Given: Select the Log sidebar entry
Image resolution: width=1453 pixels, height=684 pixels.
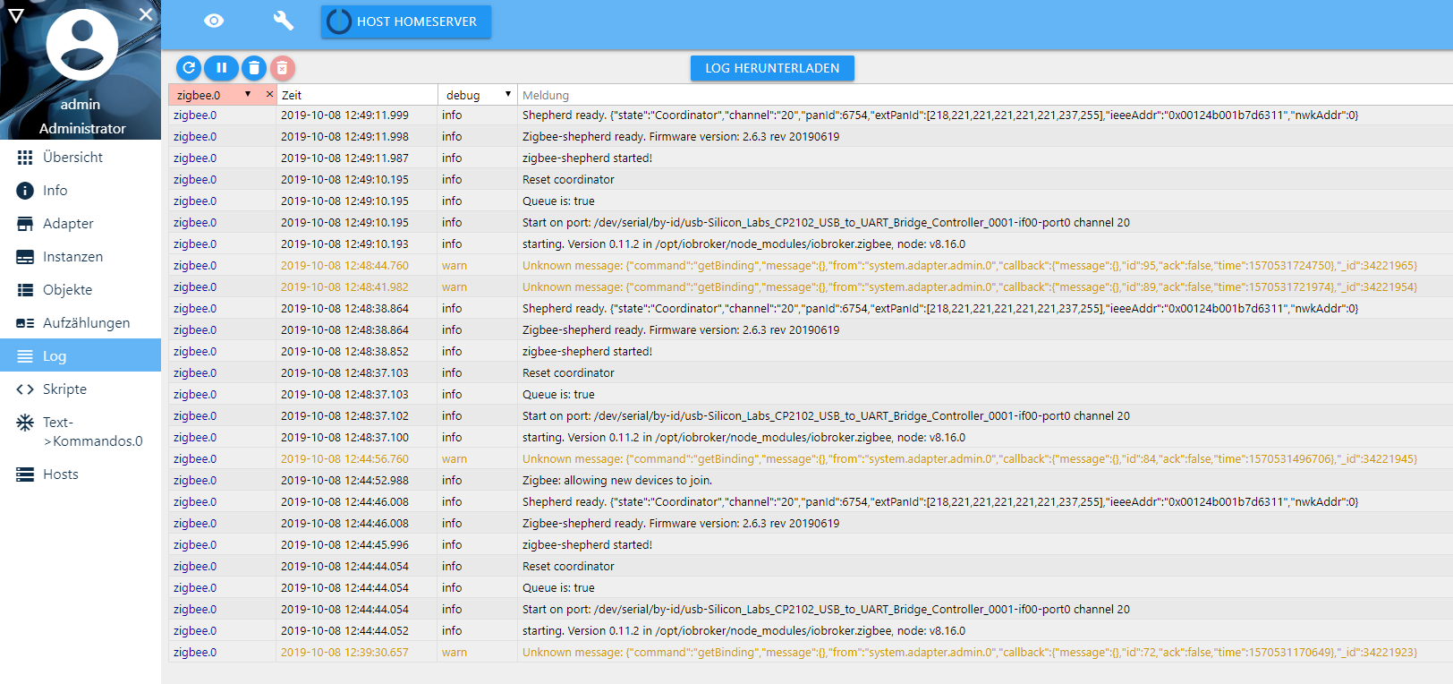Looking at the screenshot, I should pyautogui.click(x=81, y=355).
